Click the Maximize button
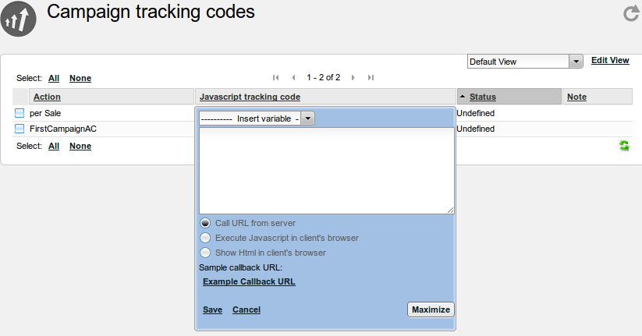The width and height of the screenshot is (642, 336). [x=431, y=309]
